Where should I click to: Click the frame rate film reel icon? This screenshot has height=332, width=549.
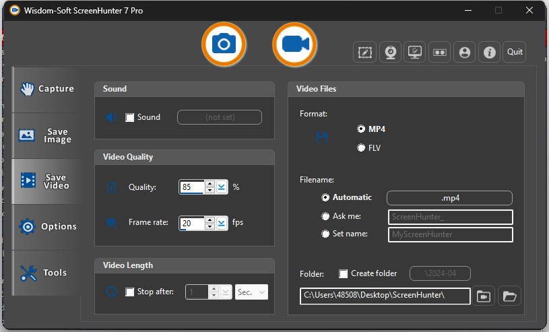click(x=112, y=223)
